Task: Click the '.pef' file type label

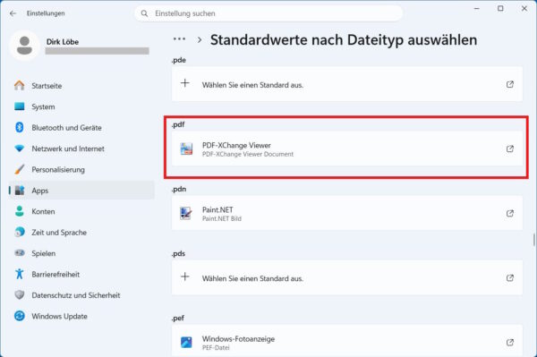Action: (178, 318)
